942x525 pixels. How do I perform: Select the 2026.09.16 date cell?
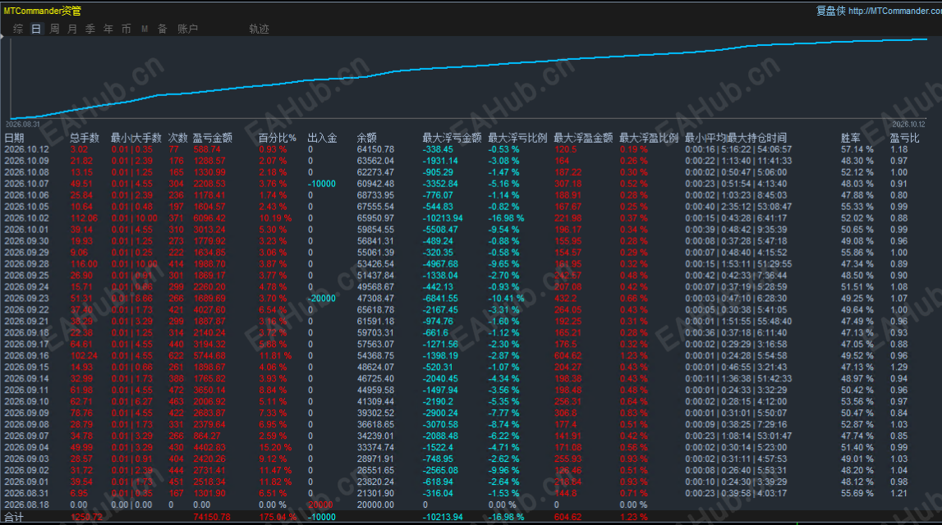click(26, 356)
